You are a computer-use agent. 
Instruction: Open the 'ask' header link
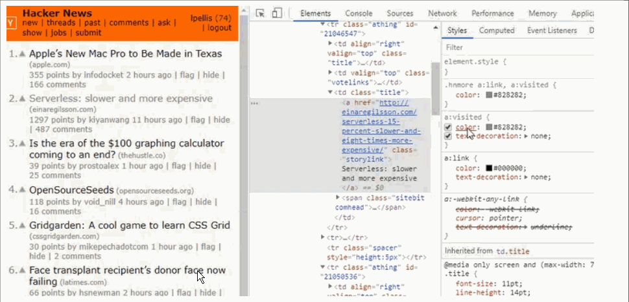164,23
